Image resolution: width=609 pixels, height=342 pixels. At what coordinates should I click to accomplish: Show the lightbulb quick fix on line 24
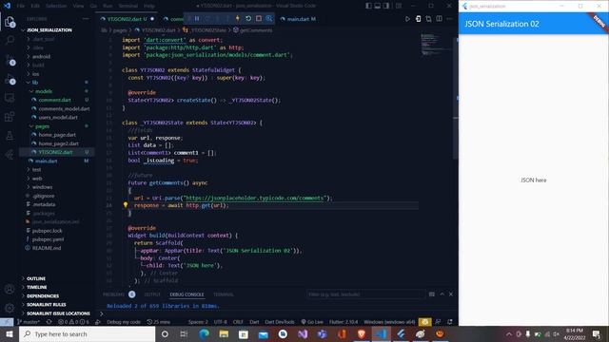tap(126, 205)
